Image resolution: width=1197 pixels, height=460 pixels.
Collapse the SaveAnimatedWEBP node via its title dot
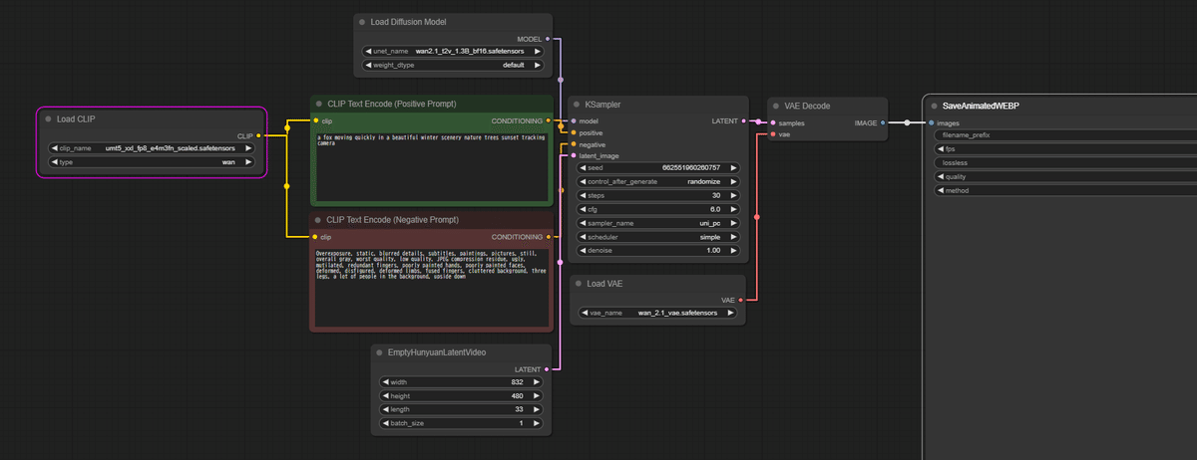[x=933, y=106]
